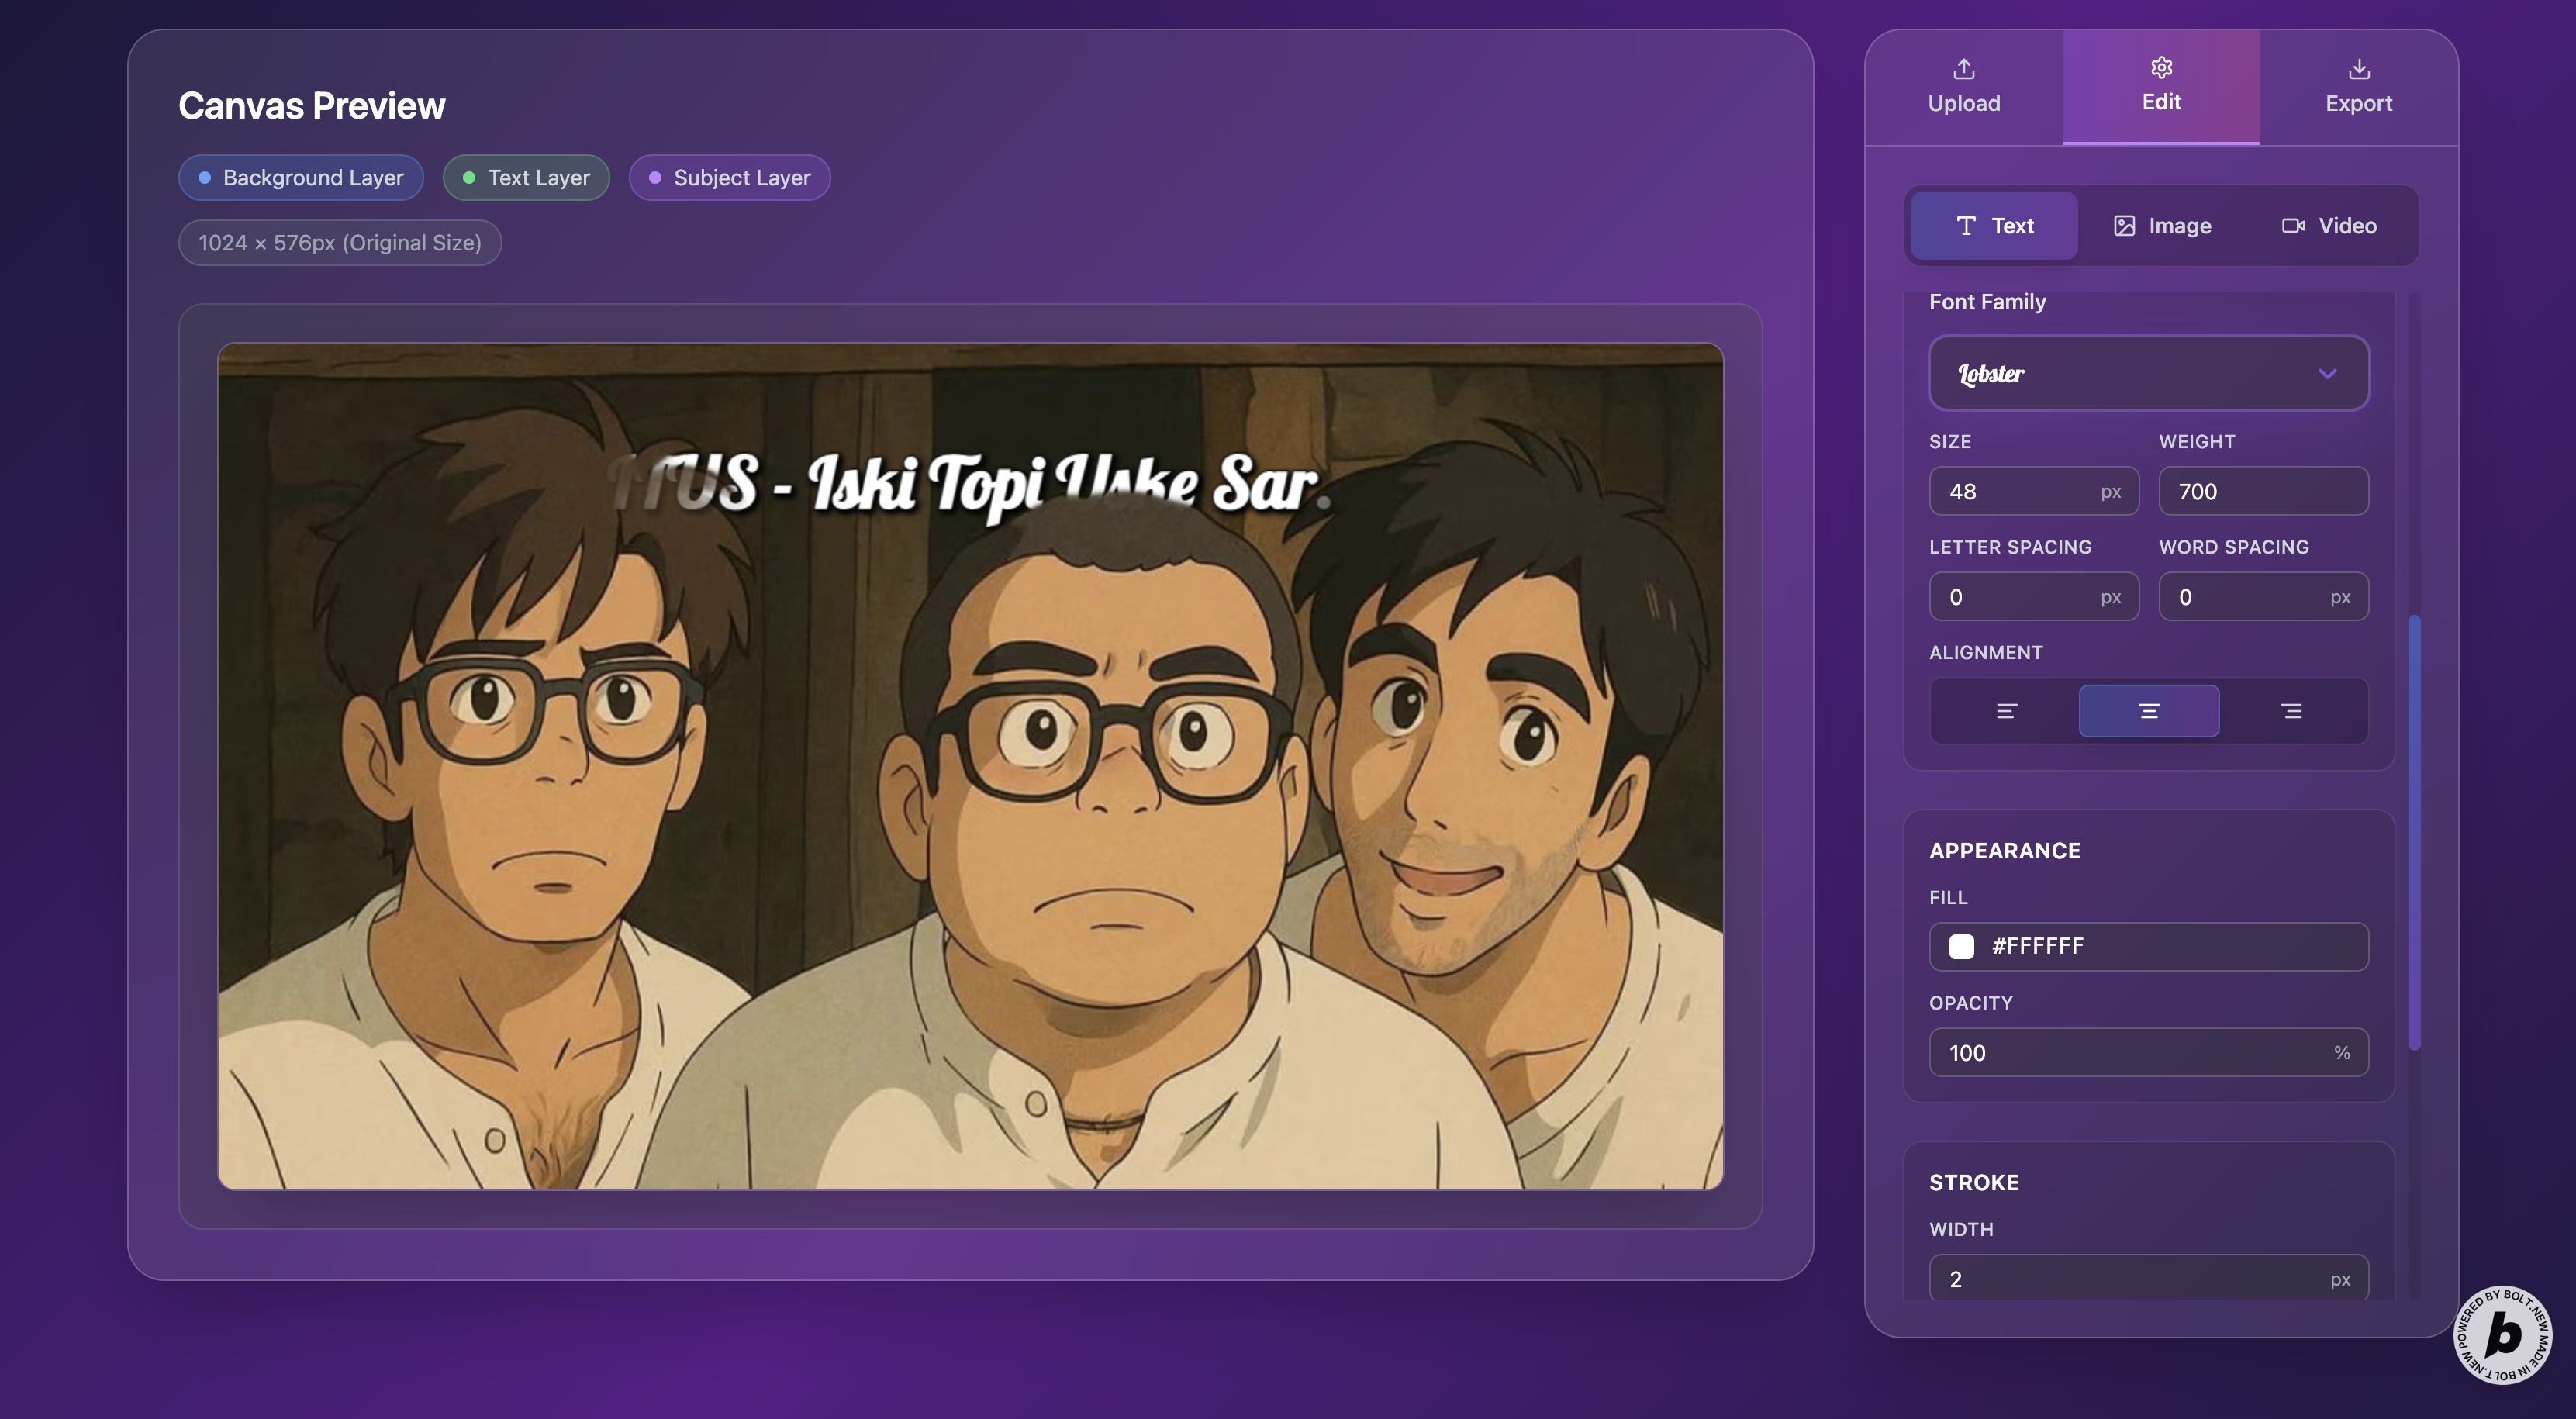Toggle the Text Layer chip

pyautogui.click(x=526, y=178)
